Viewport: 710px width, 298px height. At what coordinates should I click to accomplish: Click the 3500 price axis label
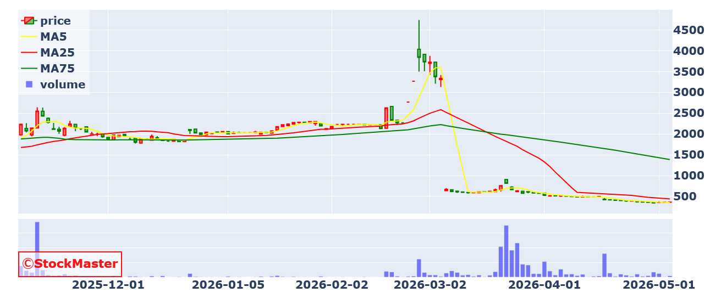pyautogui.click(x=689, y=72)
